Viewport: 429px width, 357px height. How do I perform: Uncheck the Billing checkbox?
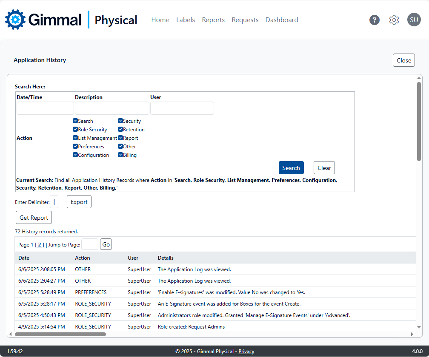point(120,155)
